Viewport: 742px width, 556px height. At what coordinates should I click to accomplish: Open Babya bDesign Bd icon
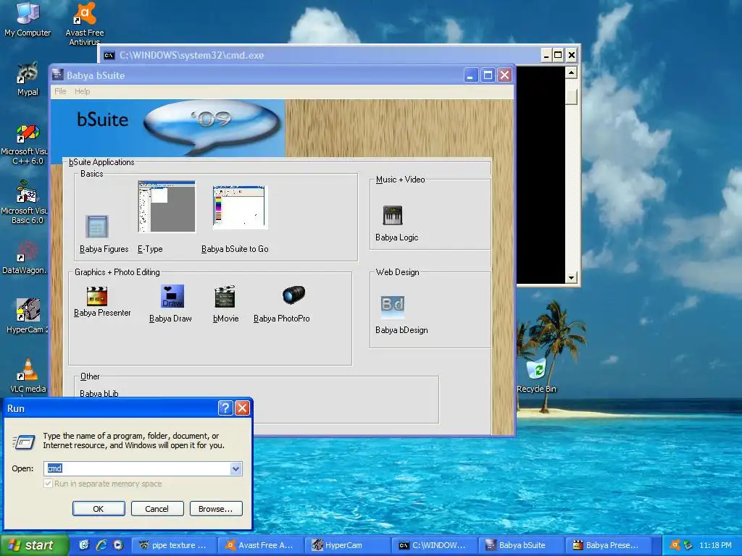point(393,306)
